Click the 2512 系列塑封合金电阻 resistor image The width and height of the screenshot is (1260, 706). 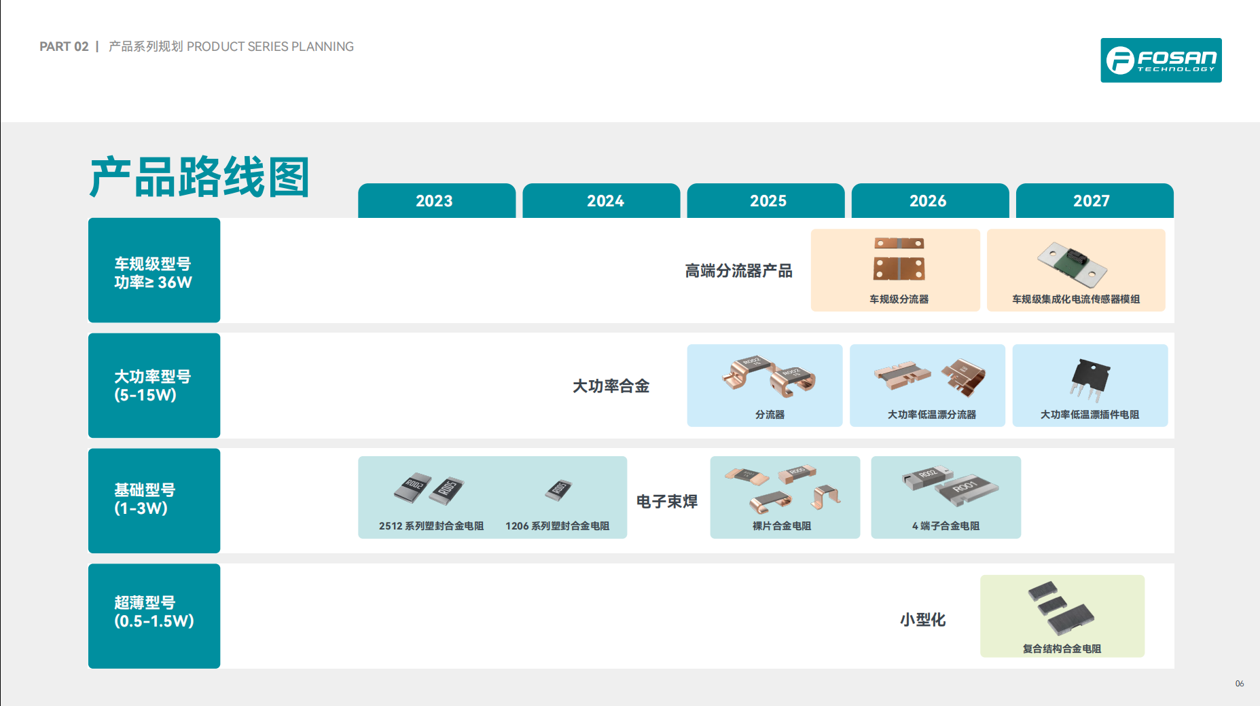429,489
